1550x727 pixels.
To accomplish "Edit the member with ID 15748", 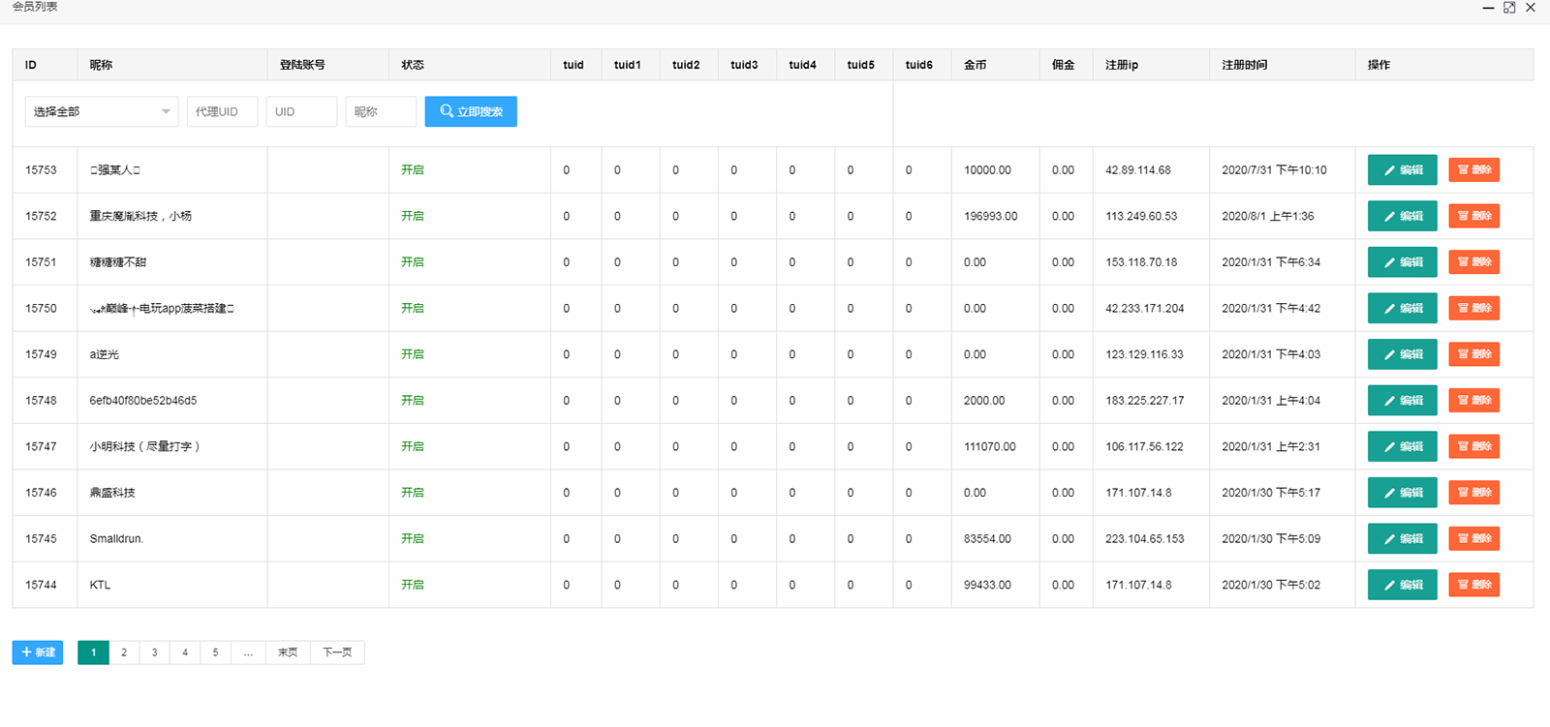I will (1402, 401).
